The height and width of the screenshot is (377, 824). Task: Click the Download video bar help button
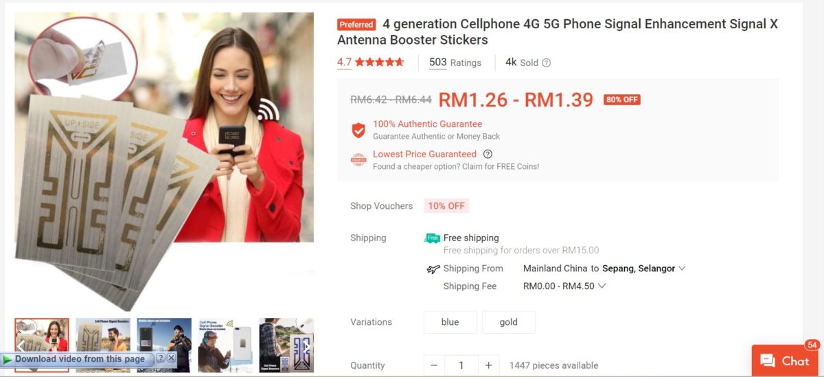click(161, 358)
